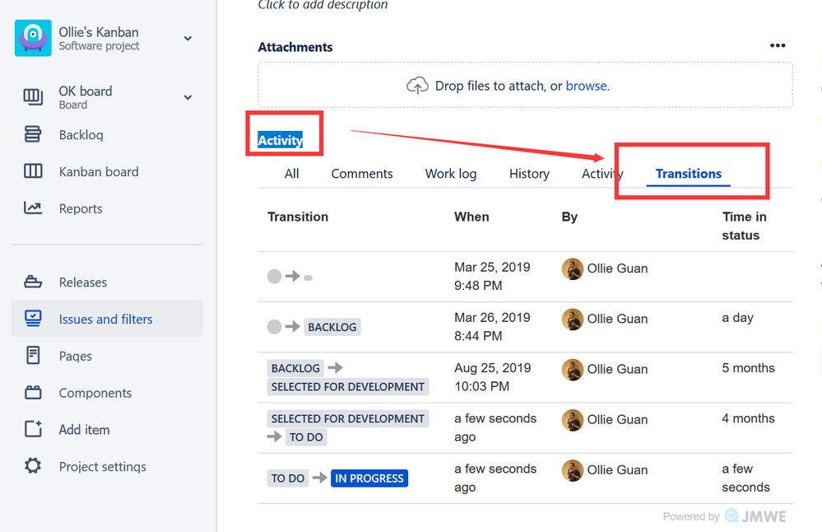Click the browse link to attach files
This screenshot has width=822, height=532.
coord(587,86)
